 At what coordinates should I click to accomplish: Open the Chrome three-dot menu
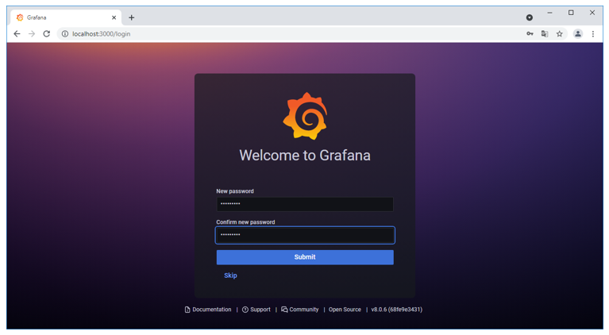pyautogui.click(x=592, y=34)
